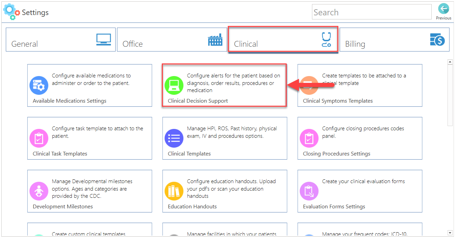Click 'Manage Developmental milestones options' description

(92, 189)
